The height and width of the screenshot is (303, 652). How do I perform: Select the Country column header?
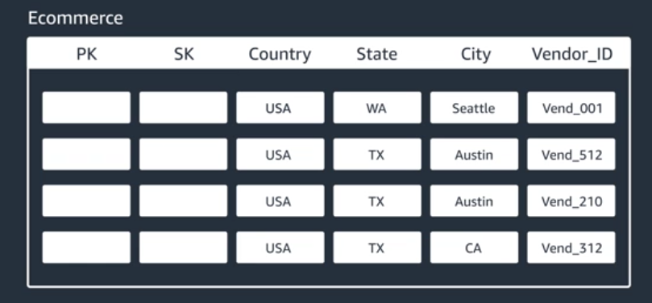point(280,55)
